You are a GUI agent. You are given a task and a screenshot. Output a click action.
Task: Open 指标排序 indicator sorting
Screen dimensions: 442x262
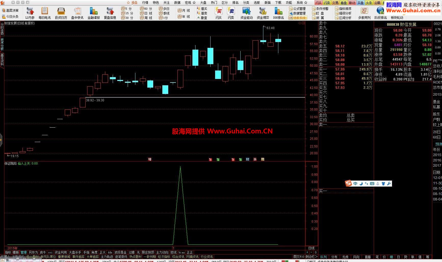click(343, 9)
